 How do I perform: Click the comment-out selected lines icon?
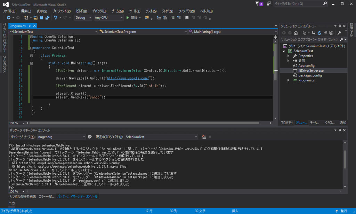(173, 17)
